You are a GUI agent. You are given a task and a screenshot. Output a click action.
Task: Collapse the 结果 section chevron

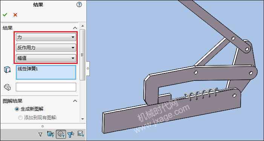(75, 28)
